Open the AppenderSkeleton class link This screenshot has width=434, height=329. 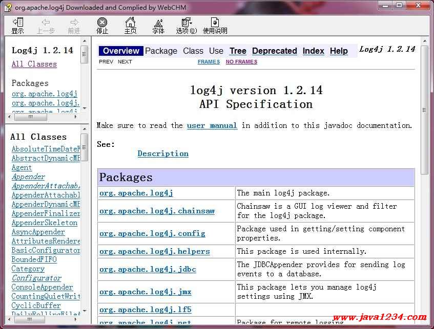[x=45, y=223]
